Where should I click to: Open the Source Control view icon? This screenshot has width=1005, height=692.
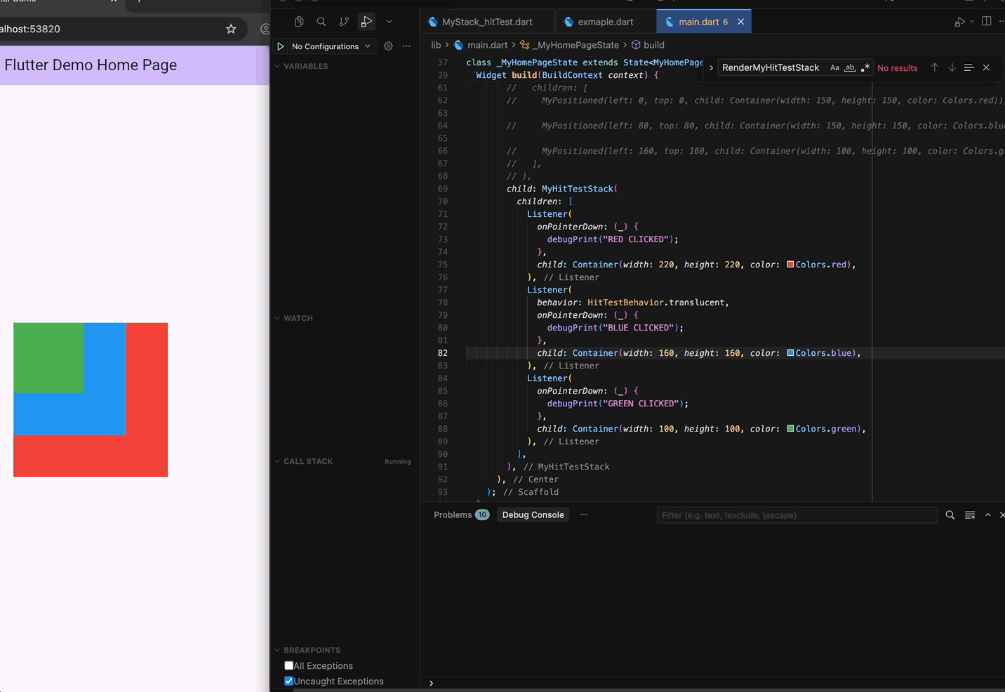pos(344,22)
